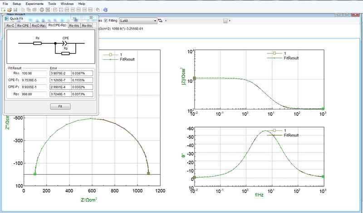Click the Rs error percent 0.0387%
Screen dimensions: 363x213
click(82, 73)
